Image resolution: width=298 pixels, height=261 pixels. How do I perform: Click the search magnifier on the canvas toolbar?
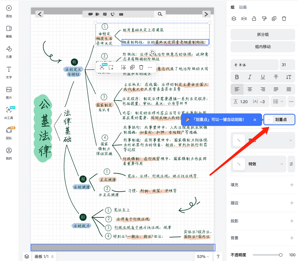pos(160,14)
